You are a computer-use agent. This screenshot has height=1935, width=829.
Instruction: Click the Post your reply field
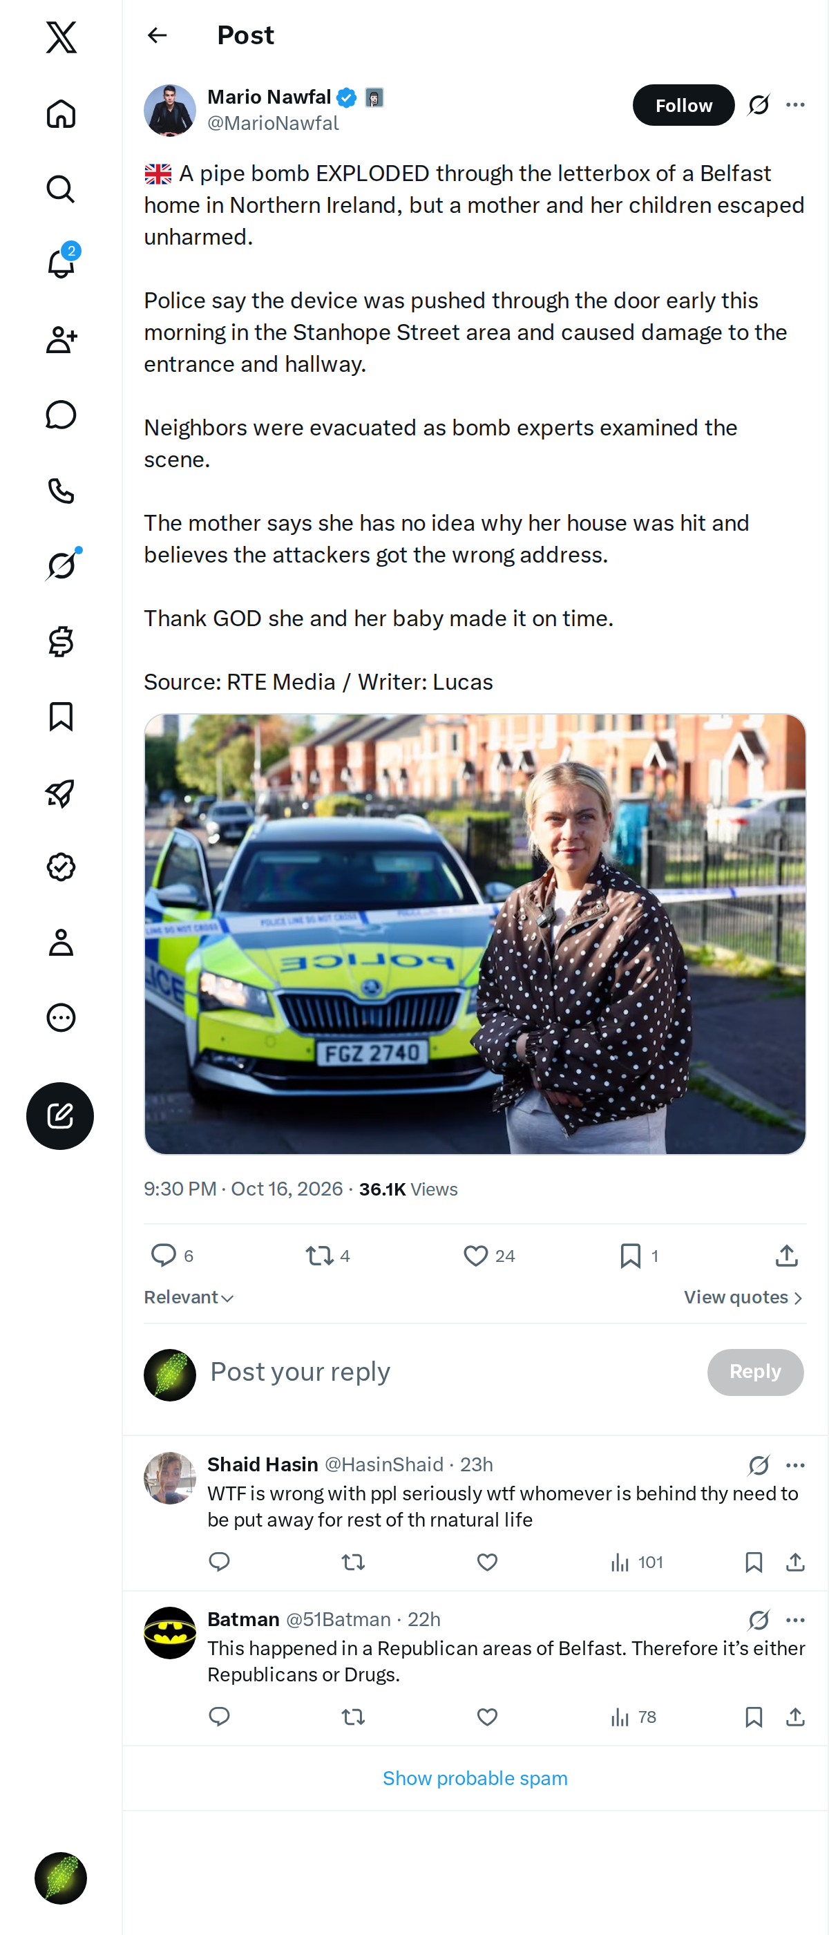click(x=450, y=1372)
